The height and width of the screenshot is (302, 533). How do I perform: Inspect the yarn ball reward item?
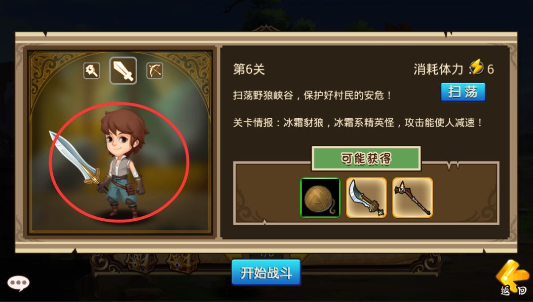point(320,198)
